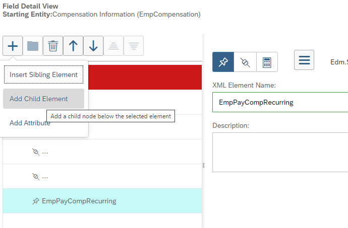Select the EmpPayCompRecurring tree row
The width and height of the screenshot is (348, 228).
click(102, 201)
